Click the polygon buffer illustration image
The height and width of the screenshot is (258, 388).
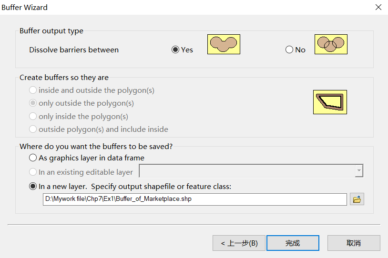click(x=330, y=102)
